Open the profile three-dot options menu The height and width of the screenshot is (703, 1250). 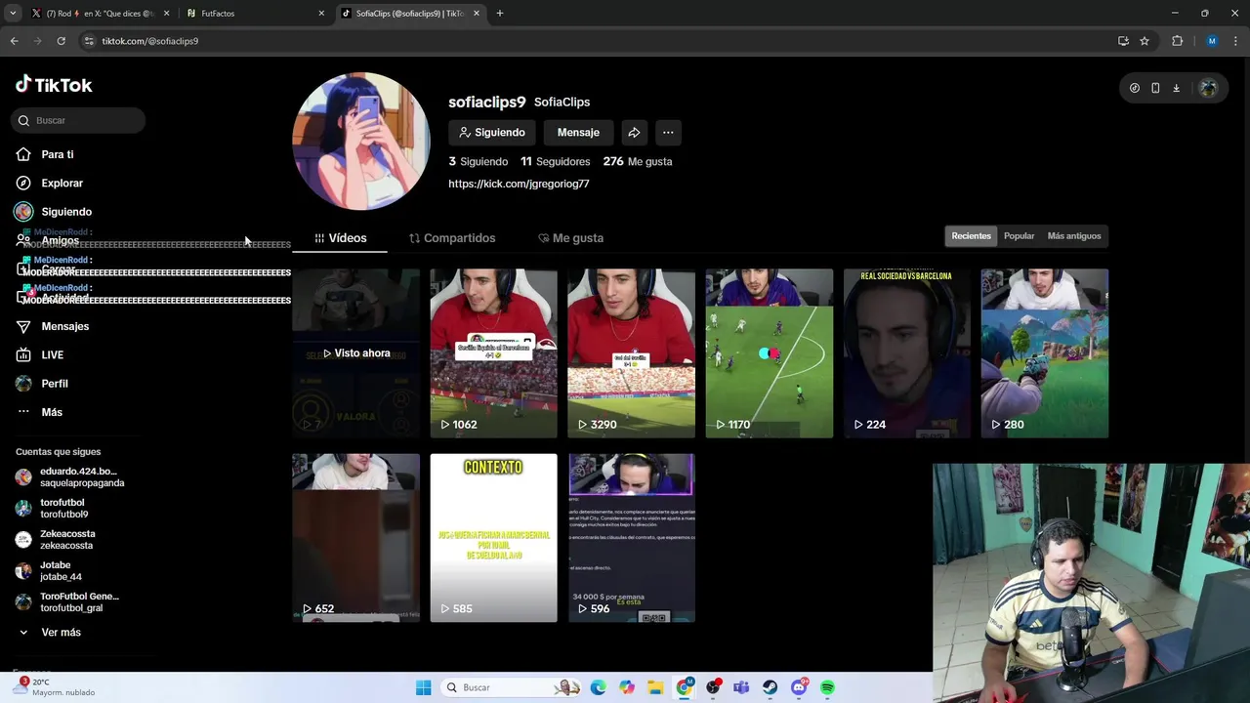[668, 133]
